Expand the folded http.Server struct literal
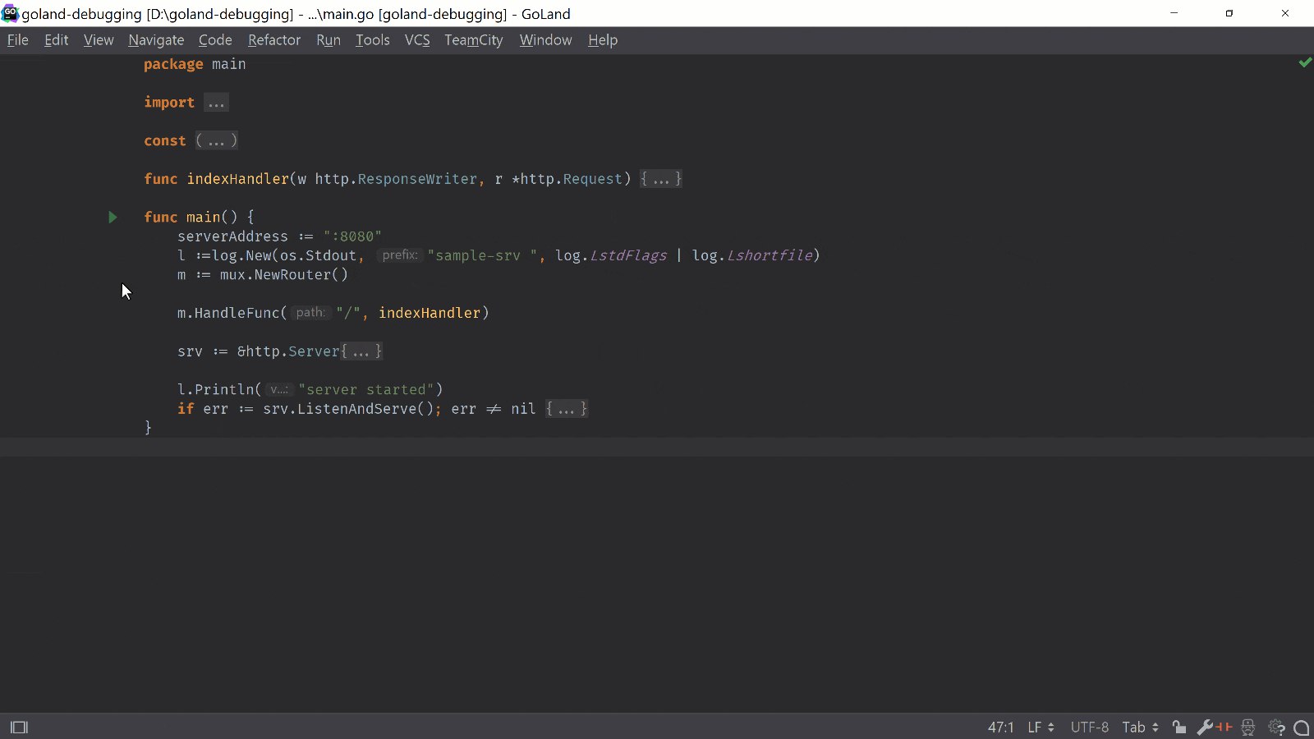The height and width of the screenshot is (739, 1314). coord(361,351)
